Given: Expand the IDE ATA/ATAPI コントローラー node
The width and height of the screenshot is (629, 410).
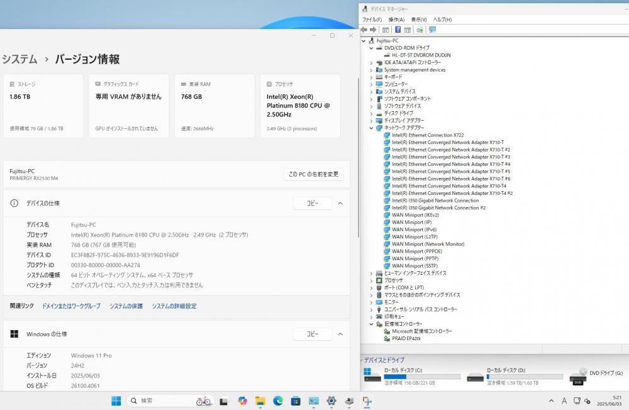Looking at the screenshot, I should click(x=371, y=63).
